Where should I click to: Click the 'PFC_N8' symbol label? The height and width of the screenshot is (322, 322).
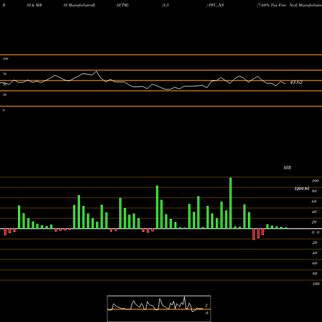pyautogui.click(x=215, y=5)
